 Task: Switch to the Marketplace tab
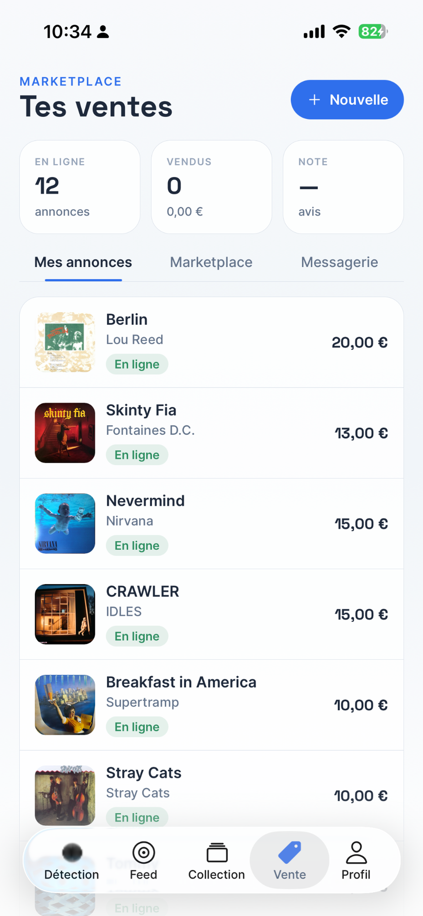click(211, 262)
